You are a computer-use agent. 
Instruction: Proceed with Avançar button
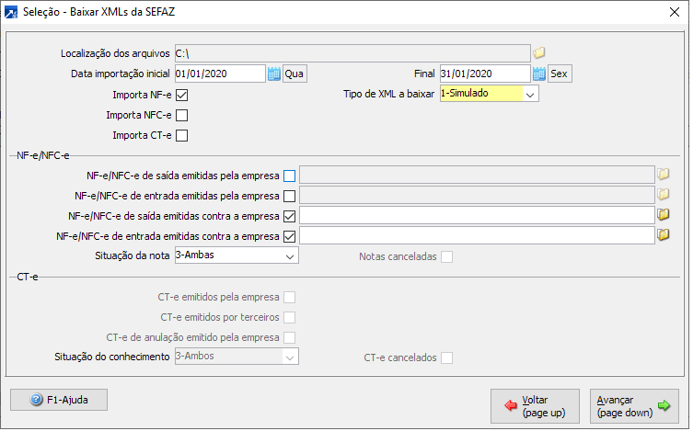click(633, 405)
